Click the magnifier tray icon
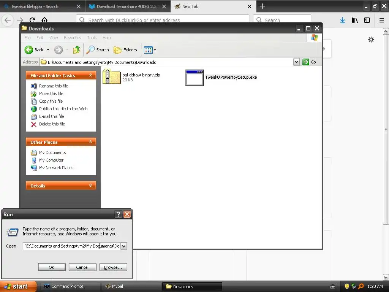This screenshot has height=292, width=389. [x=361, y=286]
